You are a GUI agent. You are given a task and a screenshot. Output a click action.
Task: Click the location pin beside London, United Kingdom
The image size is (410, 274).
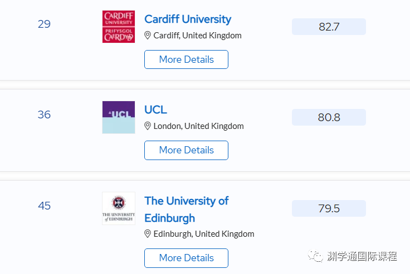(148, 126)
